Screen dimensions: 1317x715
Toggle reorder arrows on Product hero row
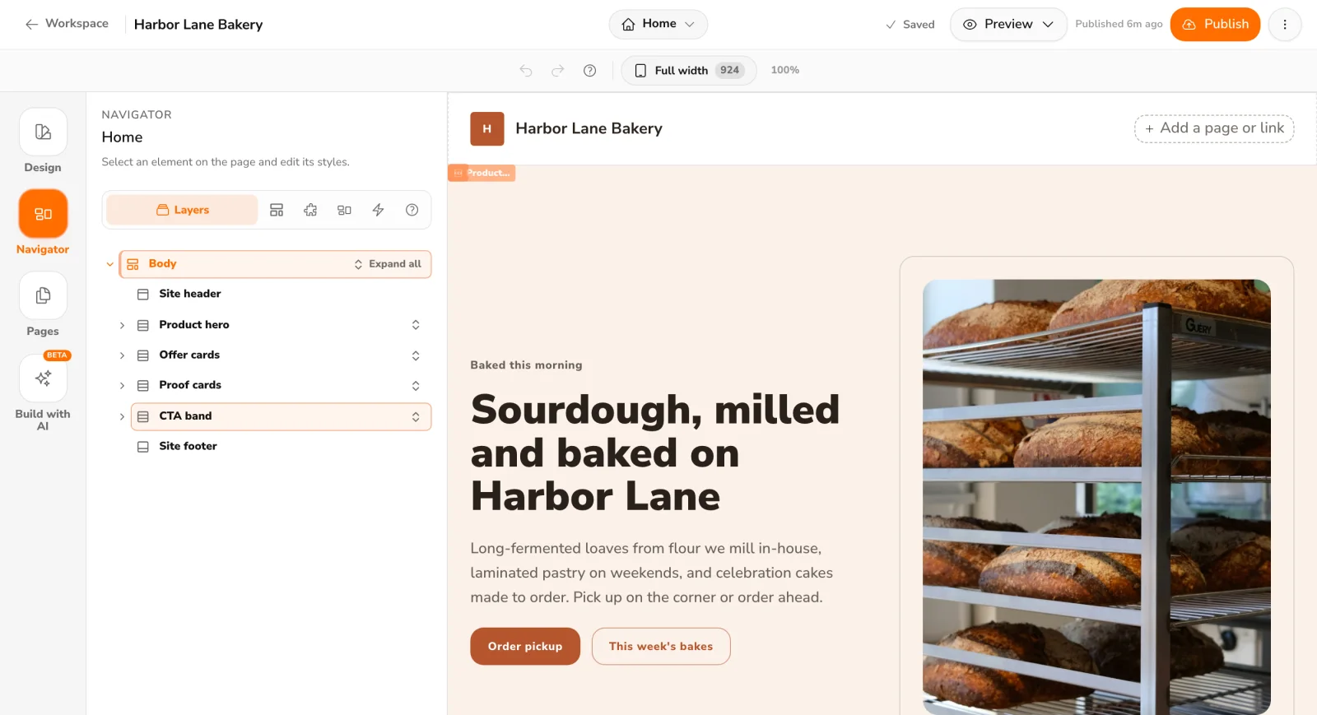[416, 325]
